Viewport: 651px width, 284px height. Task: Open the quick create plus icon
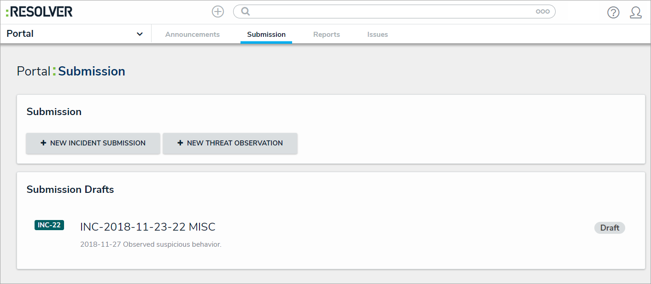coord(218,12)
